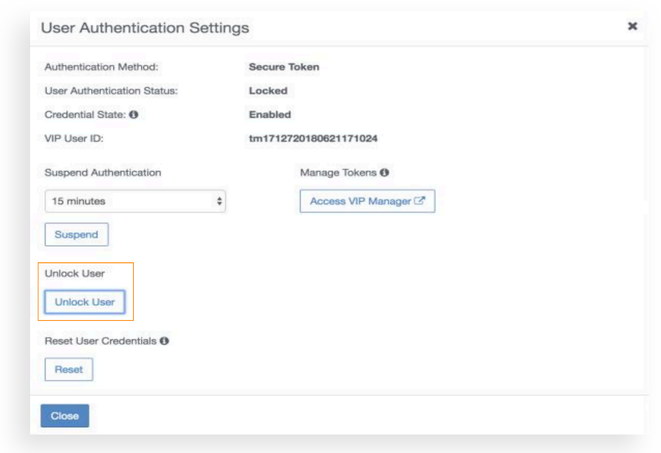Click the up/down arrows on the duration selector

pos(219,201)
